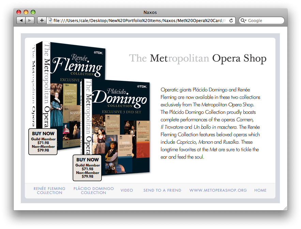
Task: Select the URL in the address bar
Action: [x=136, y=20]
